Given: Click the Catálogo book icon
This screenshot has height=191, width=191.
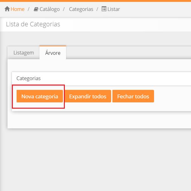Looking at the screenshot, I should 36,9.
